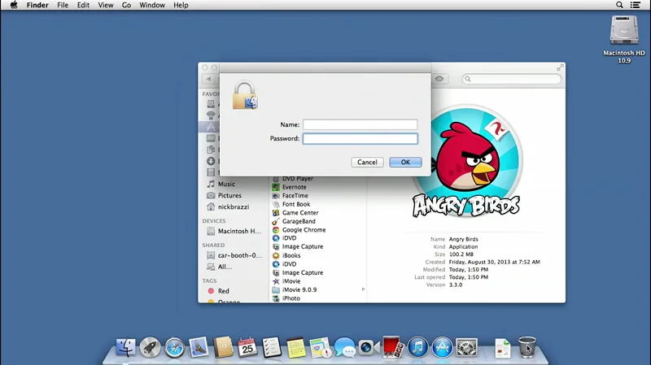
Task: Launch Photo Booth from the Dock
Action: click(x=393, y=348)
